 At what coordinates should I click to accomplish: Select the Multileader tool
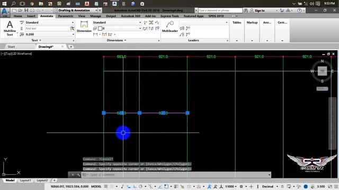170,26
